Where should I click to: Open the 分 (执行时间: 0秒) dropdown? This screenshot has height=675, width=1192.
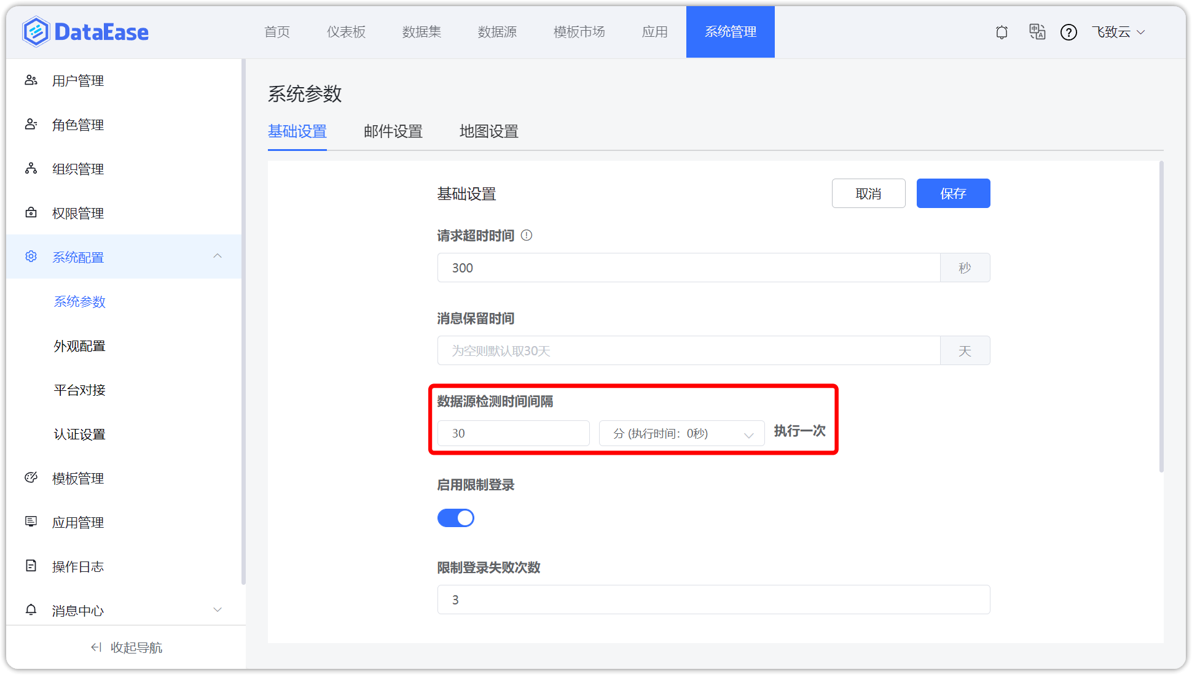point(681,434)
